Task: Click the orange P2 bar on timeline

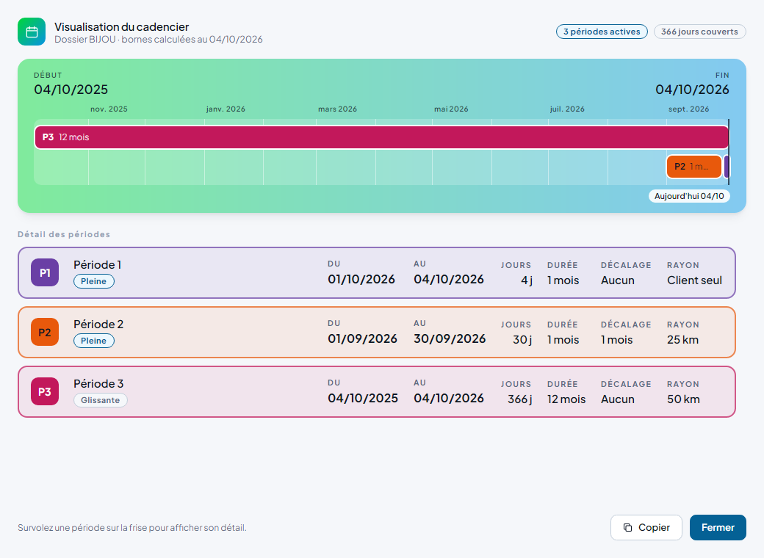Action: point(693,167)
